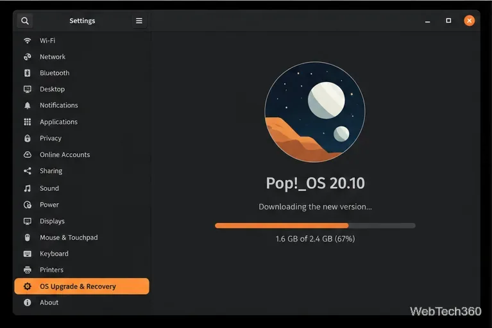492x328 pixels.
Task: Click the Wi-Fi signal icon
Action: click(28, 40)
